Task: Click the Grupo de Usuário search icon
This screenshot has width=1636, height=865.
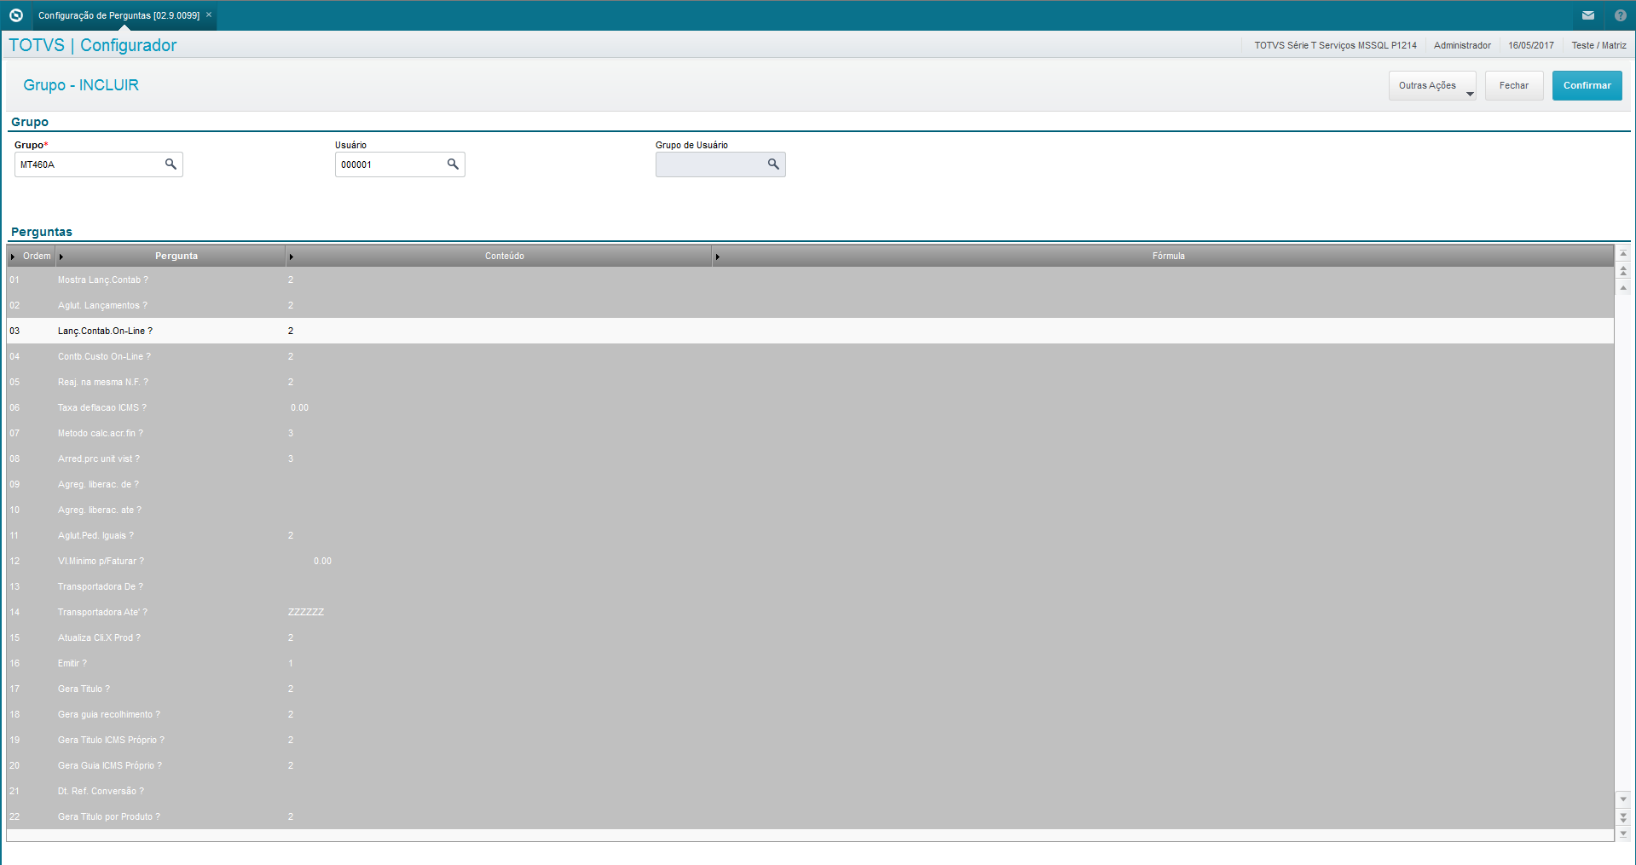Action: pyautogui.click(x=773, y=164)
